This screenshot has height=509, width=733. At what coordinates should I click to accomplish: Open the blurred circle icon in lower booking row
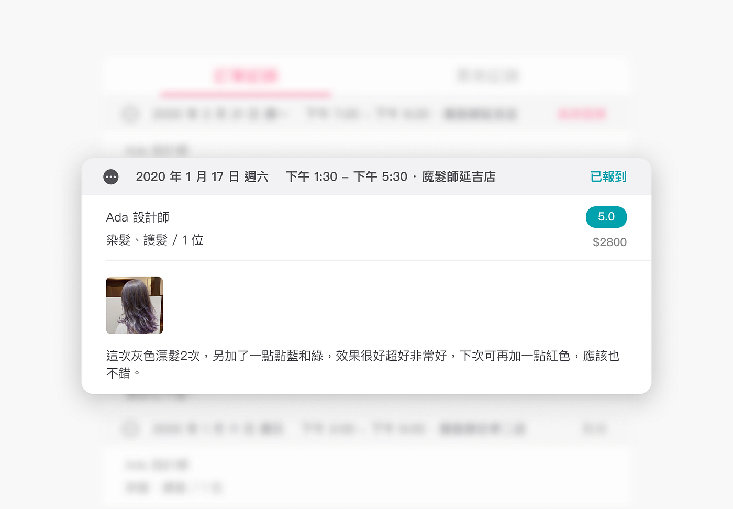(x=130, y=428)
